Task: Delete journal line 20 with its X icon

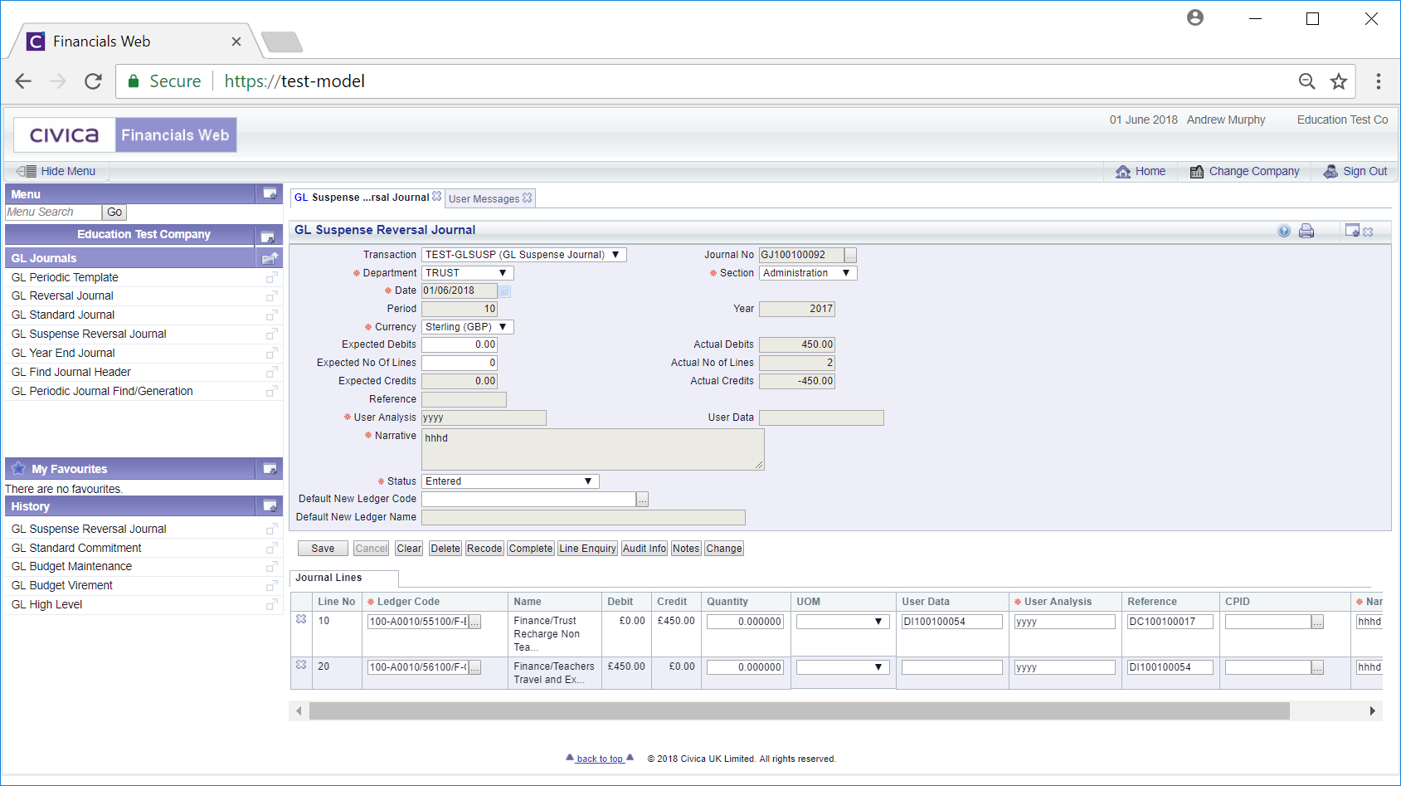Action: click(x=301, y=665)
